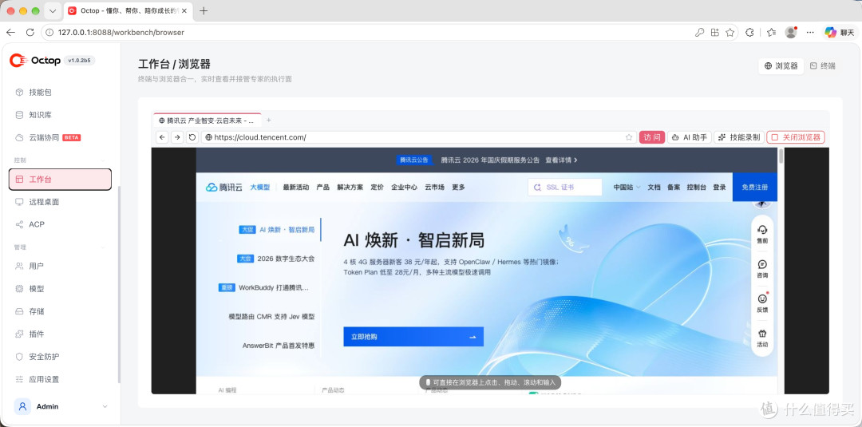Select 2026 数字生态大会 banner item
862x427 pixels.
point(276,259)
